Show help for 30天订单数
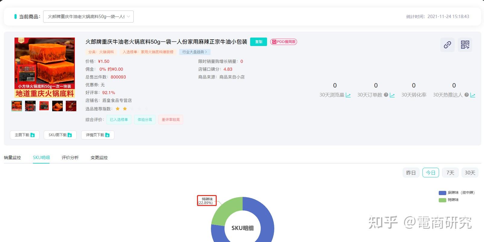 point(386,95)
